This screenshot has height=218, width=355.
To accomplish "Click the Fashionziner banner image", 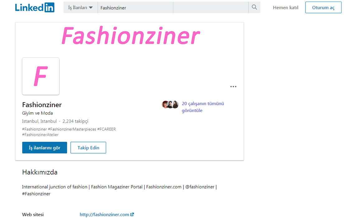I will [x=130, y=36].
